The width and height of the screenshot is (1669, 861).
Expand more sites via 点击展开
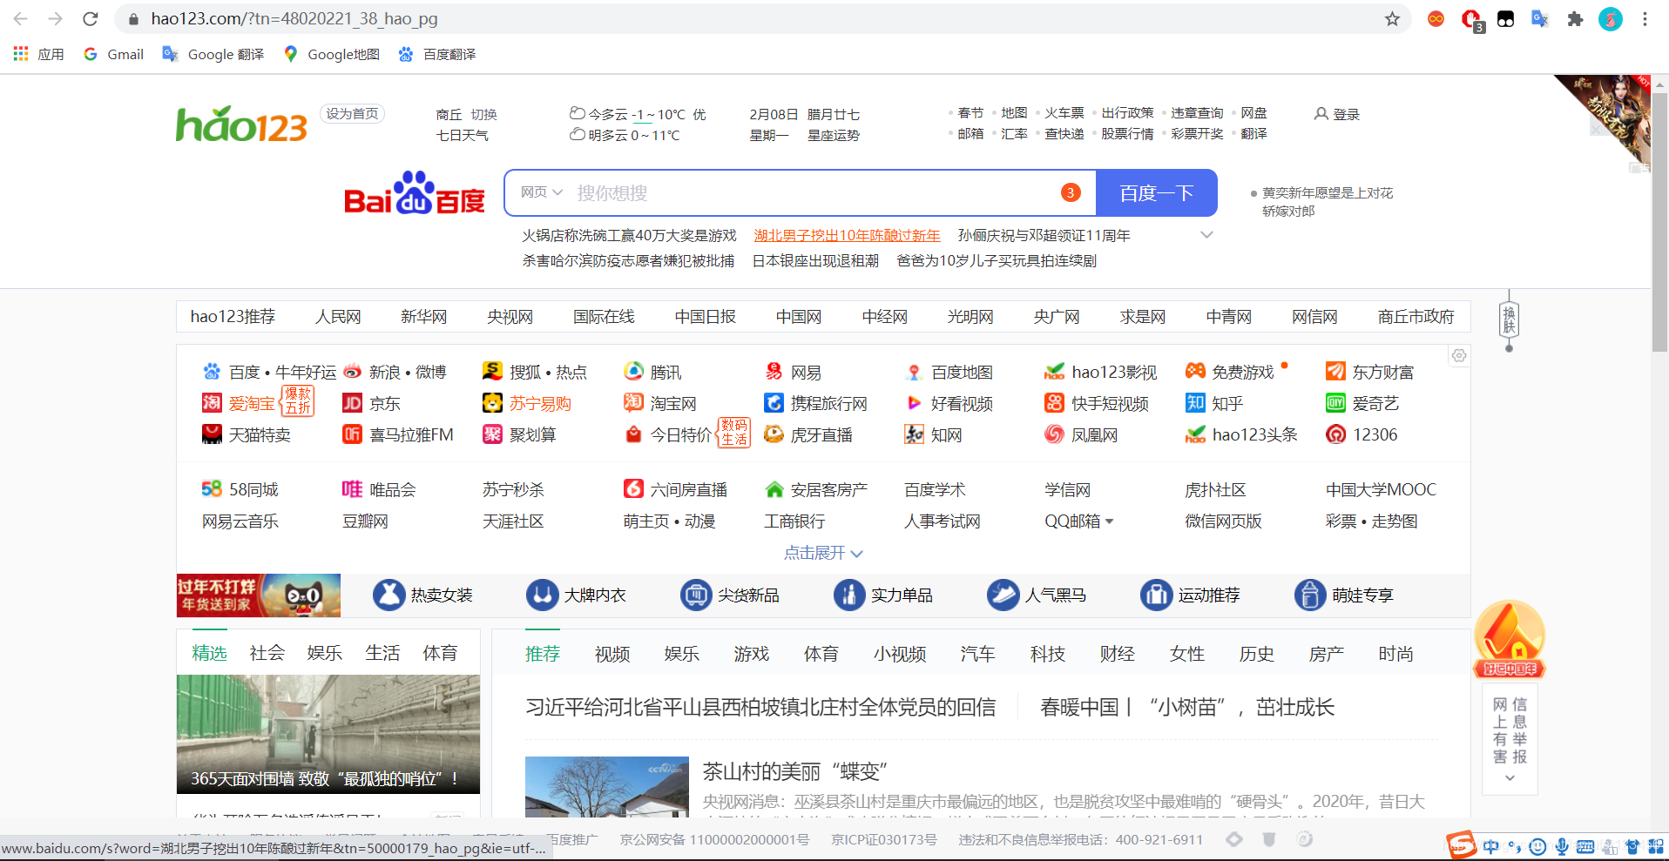click(822, 553)
